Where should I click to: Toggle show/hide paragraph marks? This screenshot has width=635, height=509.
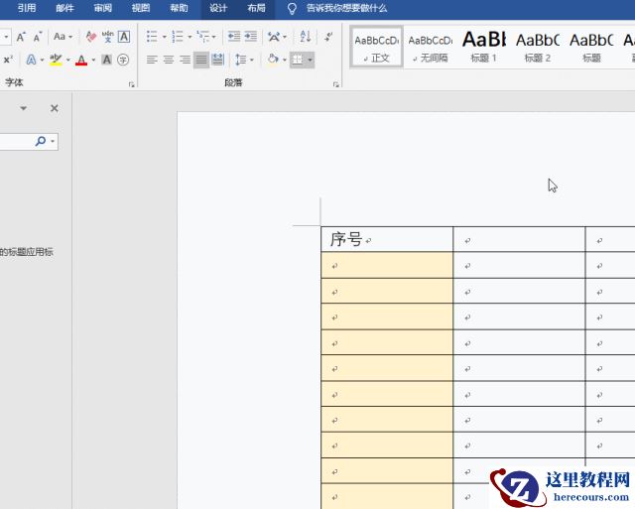[328, 37]
